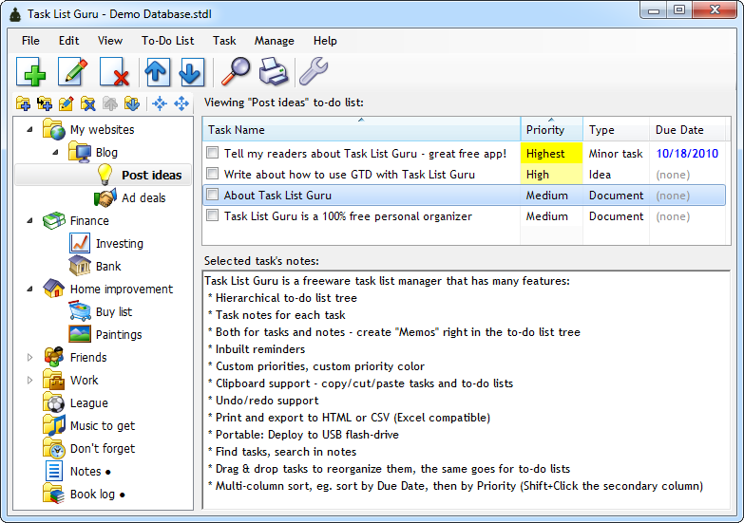Click the add new to-do list folder icon
The height and width of the screenshot is (523, 744).
[x=24, y=103]
